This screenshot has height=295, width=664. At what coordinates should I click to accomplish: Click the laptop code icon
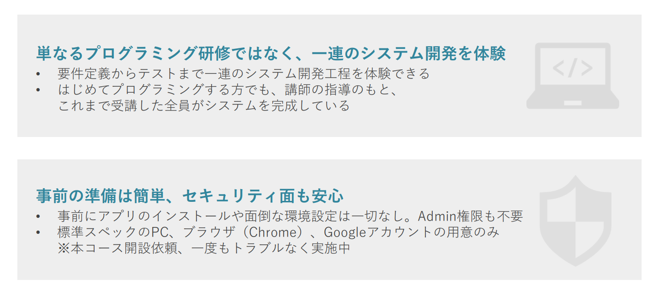tap(573, 76)
